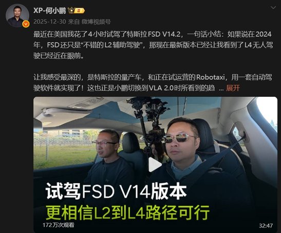
Task: Click the ellipsis before 展开
Action: point(221,89)
